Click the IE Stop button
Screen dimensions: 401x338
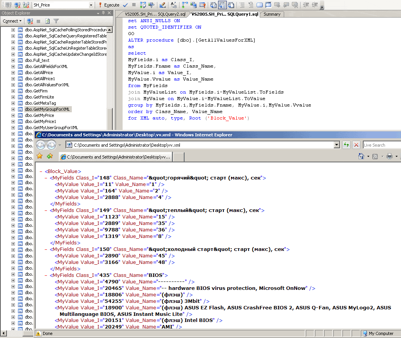click(356, 145)
